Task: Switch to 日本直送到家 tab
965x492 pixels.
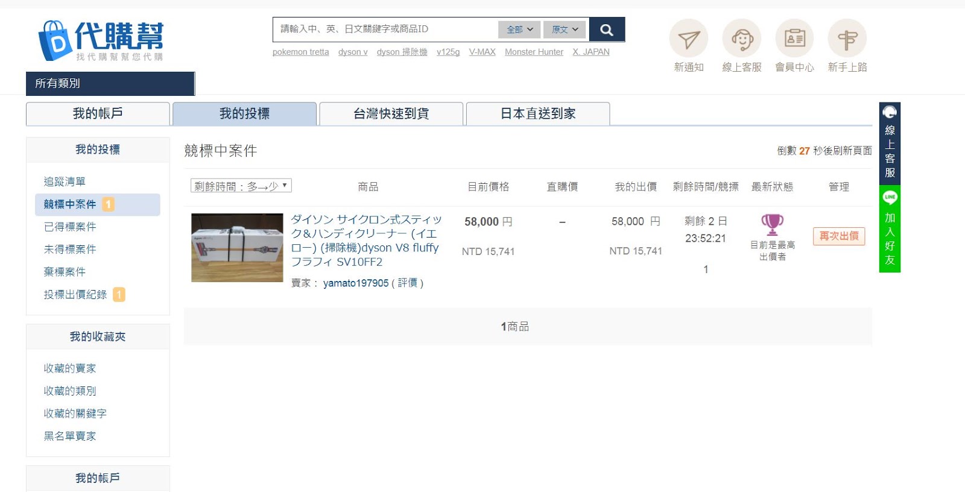Action: click(x=538, y=113)
